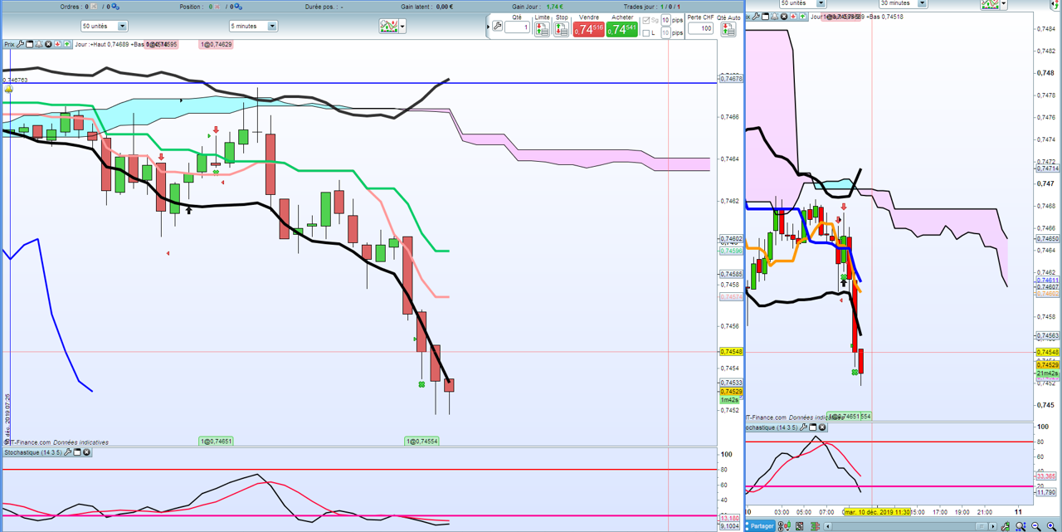Click the Partager button

click(x=762, y=526)
